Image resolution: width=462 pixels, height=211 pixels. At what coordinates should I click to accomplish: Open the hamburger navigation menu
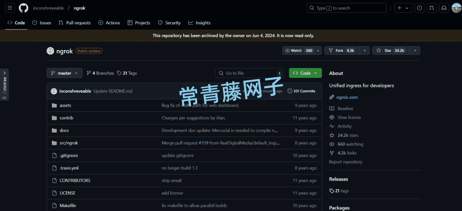click(10, 8)
